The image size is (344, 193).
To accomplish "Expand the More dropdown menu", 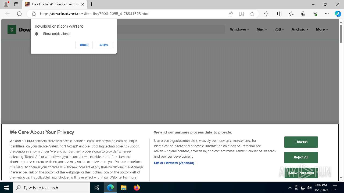I will click(x=322, y=29).
